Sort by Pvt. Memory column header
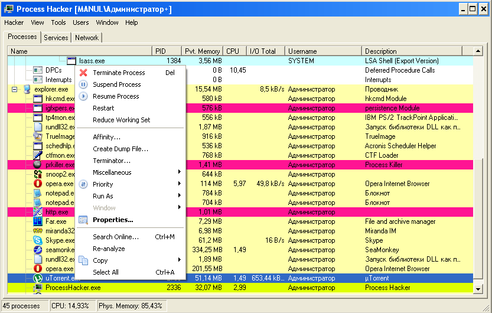Image resolution: width=492 pixels, height=313 pixels. [x=203, y=51]
